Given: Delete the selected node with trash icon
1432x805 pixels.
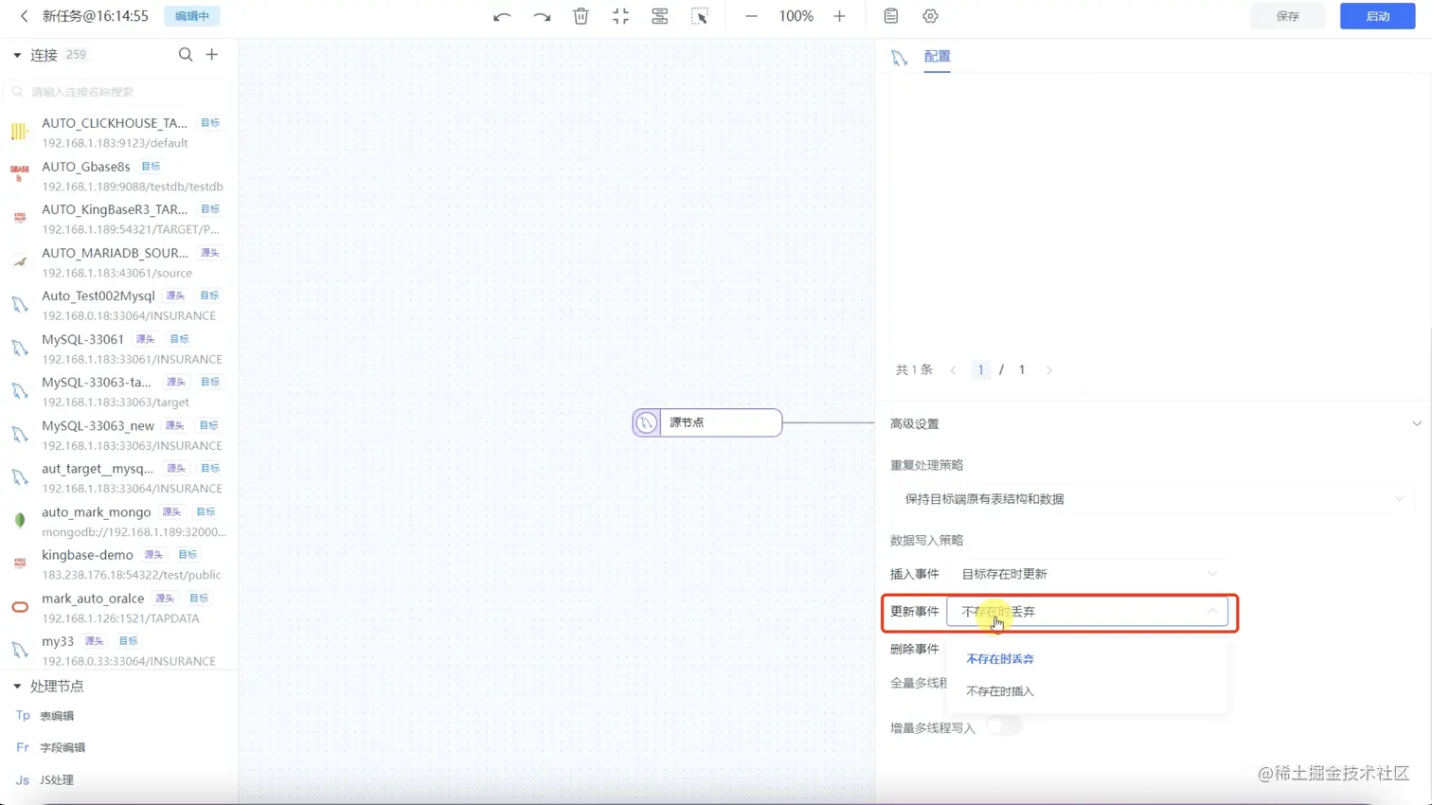Looking at the screenshot, I should (x=582, y=16).
